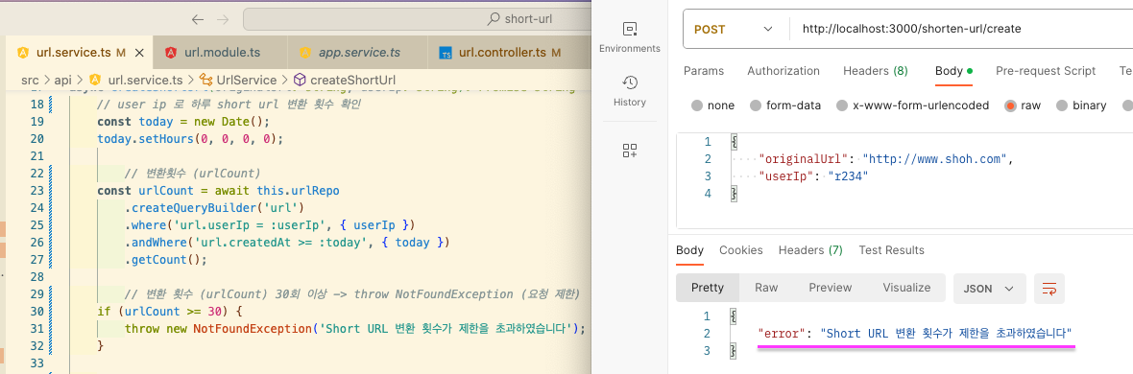This screenshot has height=374, width=1133.
Task: Click the class symbol icon before UrlService
Action: [x=205, y=80]
